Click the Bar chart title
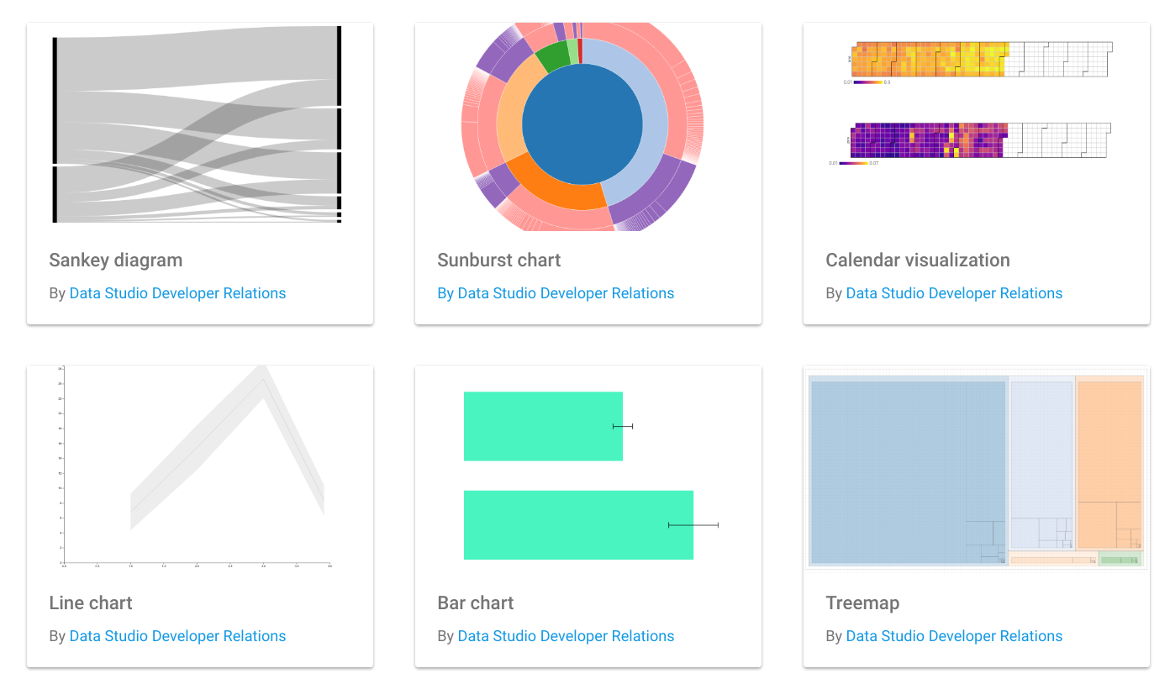The image size is (1170, 684). pos(476,603)
